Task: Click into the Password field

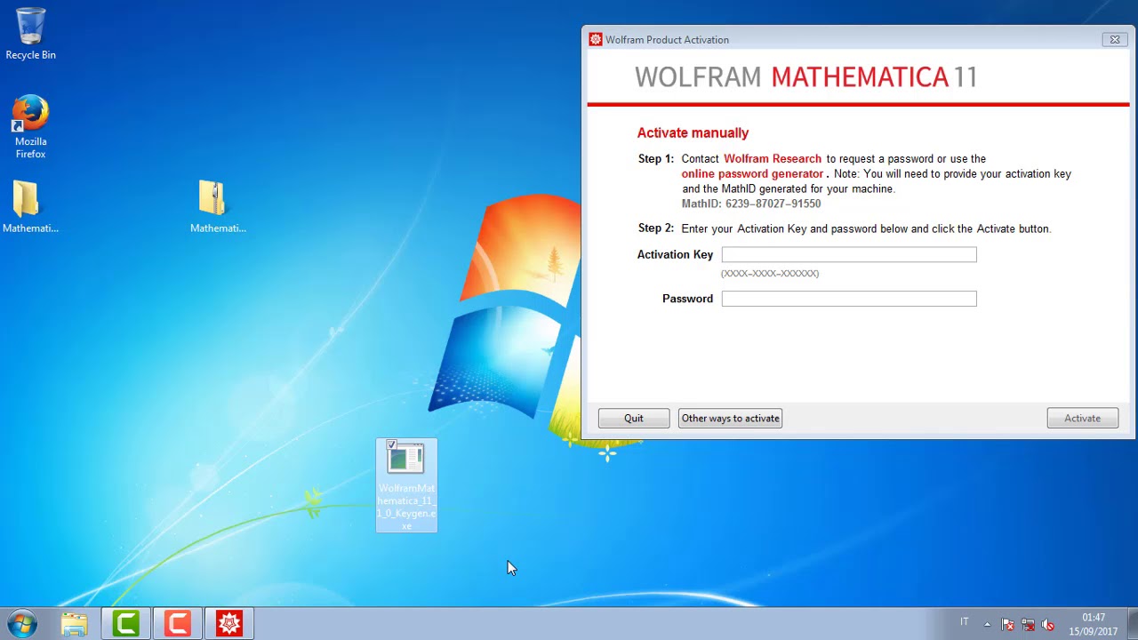Action: 849,299
